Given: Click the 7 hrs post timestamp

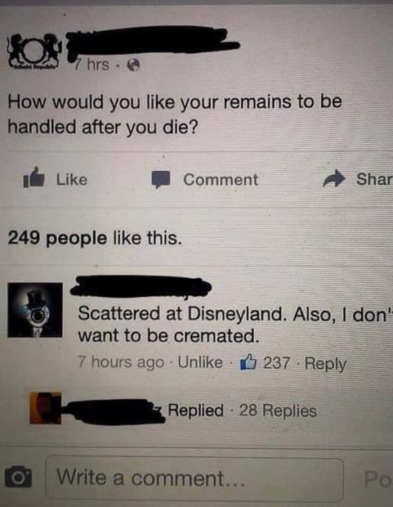Looking at the screenshot, I should click(92, 65).
